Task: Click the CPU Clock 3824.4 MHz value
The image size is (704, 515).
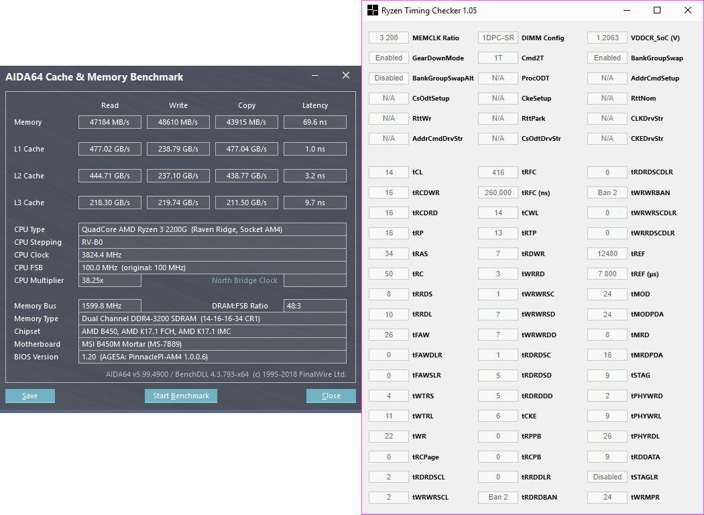Action: pos(213,255)
